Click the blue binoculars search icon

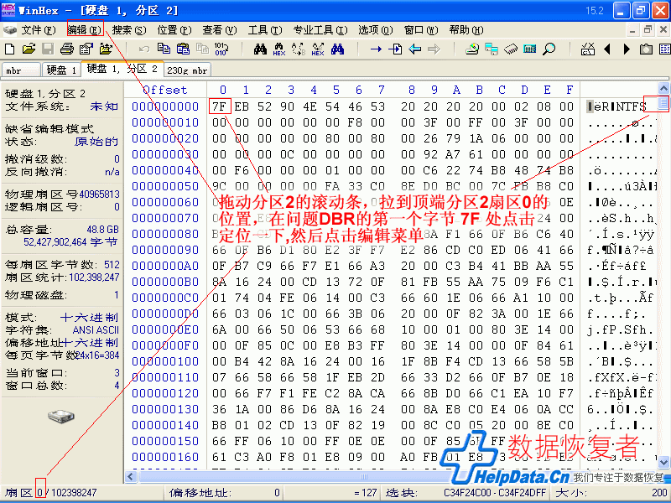point(337,49)
